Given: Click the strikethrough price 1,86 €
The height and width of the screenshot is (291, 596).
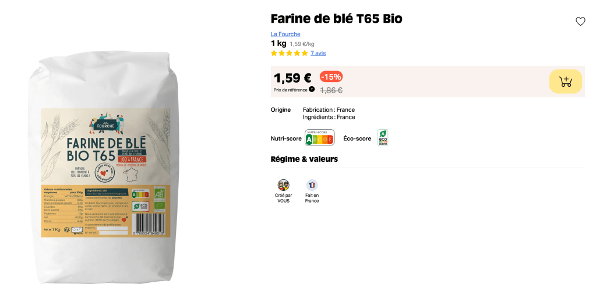Looking at the screenshot, I should [331, 90].
